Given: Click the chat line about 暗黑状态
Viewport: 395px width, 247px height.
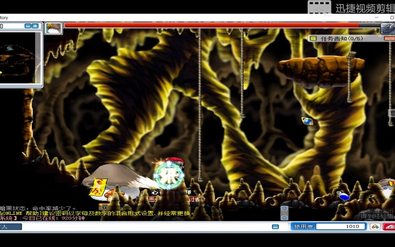Looking at the screenshot, I should tap(38, 209).
